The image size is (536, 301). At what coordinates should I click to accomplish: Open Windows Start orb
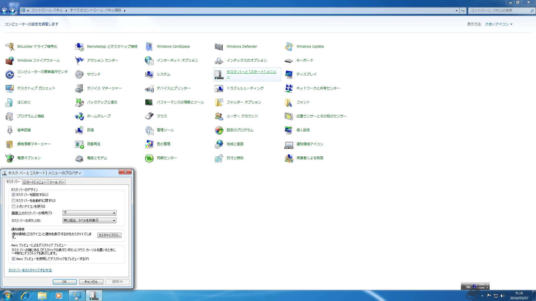tap(8, 295)
